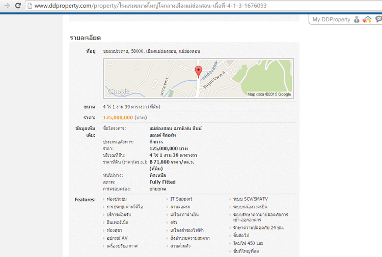
Task: Click the page icon in the address bar
Action: (30, 6)
